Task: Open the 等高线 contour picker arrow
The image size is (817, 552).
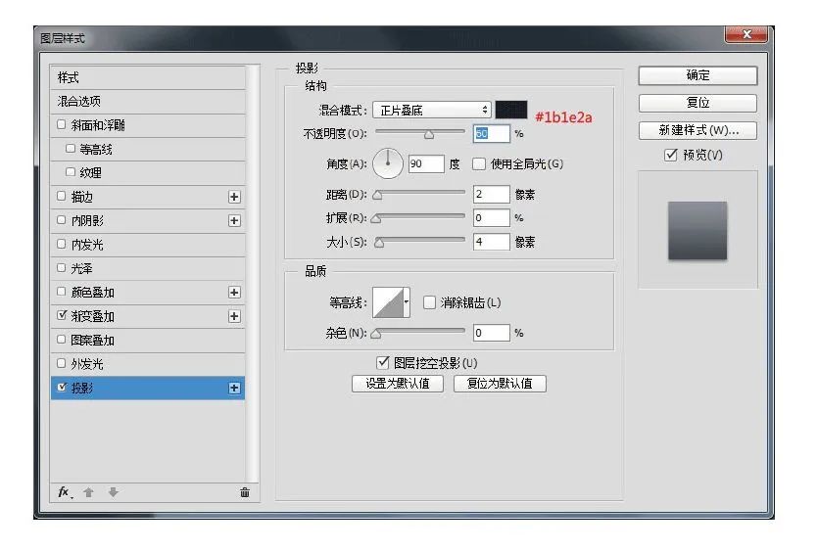Action: (x=406, y=302)
